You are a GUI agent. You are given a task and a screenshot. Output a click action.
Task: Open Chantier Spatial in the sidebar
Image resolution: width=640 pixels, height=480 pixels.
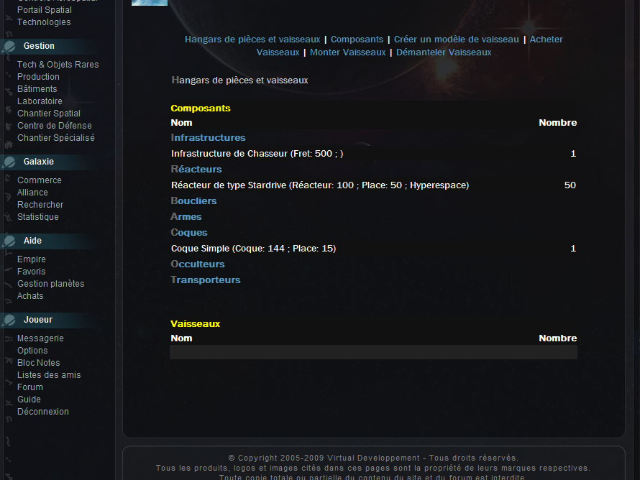point(49,114)
